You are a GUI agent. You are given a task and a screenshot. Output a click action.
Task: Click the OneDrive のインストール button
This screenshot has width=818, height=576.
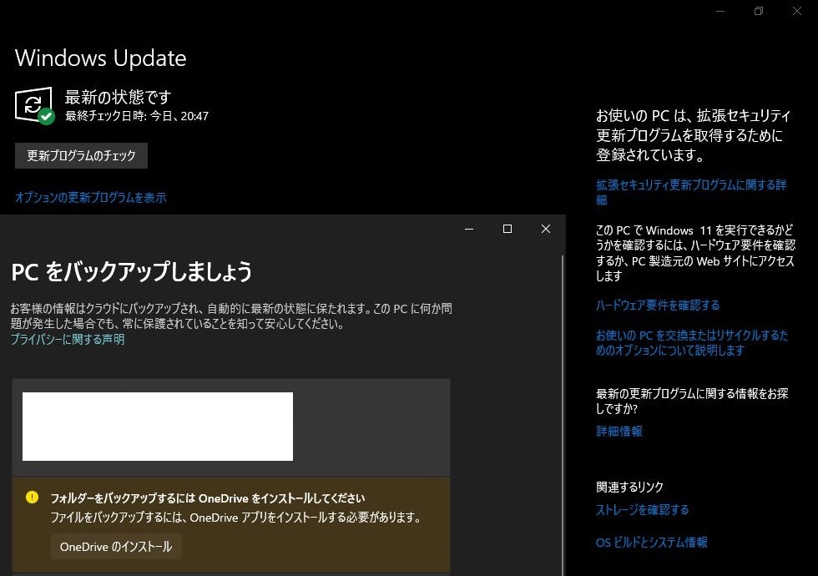point(116,546)
